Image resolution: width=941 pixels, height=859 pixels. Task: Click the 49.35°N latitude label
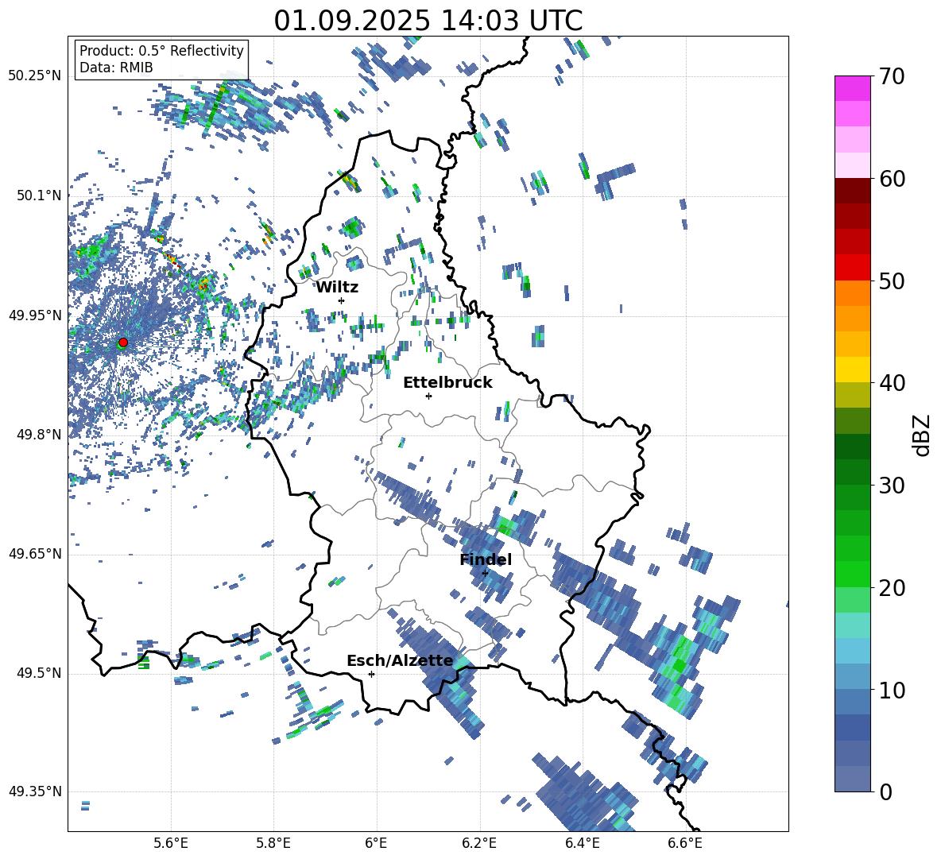point(36,791)
